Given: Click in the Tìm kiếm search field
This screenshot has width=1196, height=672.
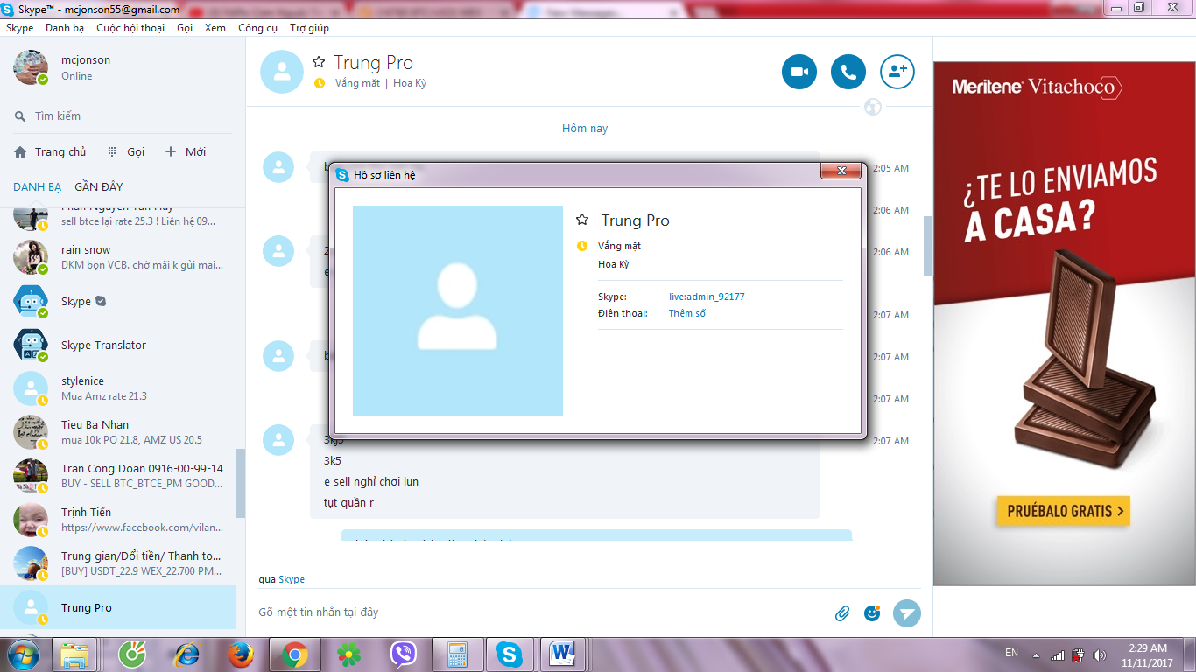Looking at the screenshot, I should click(x=123, y=116).
